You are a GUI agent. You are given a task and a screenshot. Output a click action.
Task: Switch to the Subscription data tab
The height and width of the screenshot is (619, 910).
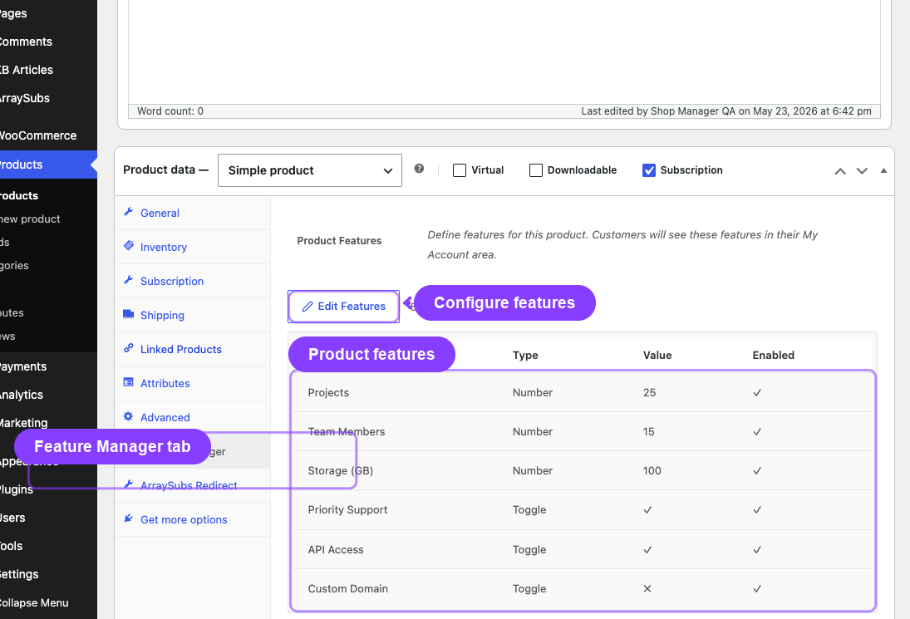pos(192,282)
